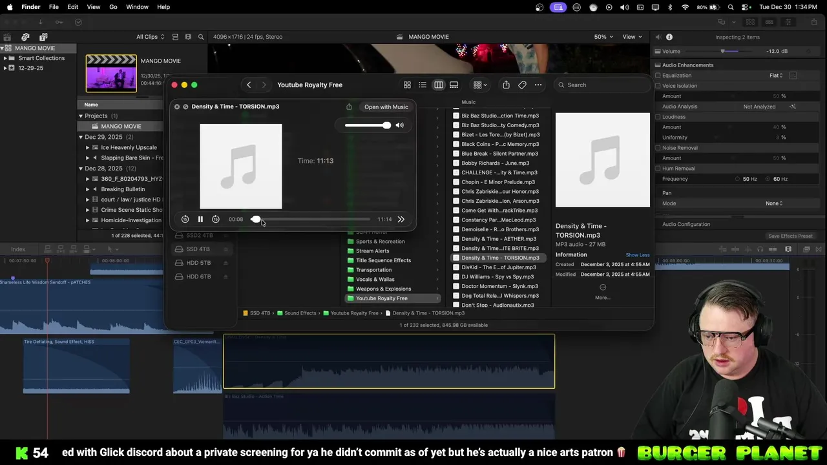Screen dimensions: 827x465
Task: Click Save Effects Preset button
Action: pyautogui.click(x=790, y=236)
